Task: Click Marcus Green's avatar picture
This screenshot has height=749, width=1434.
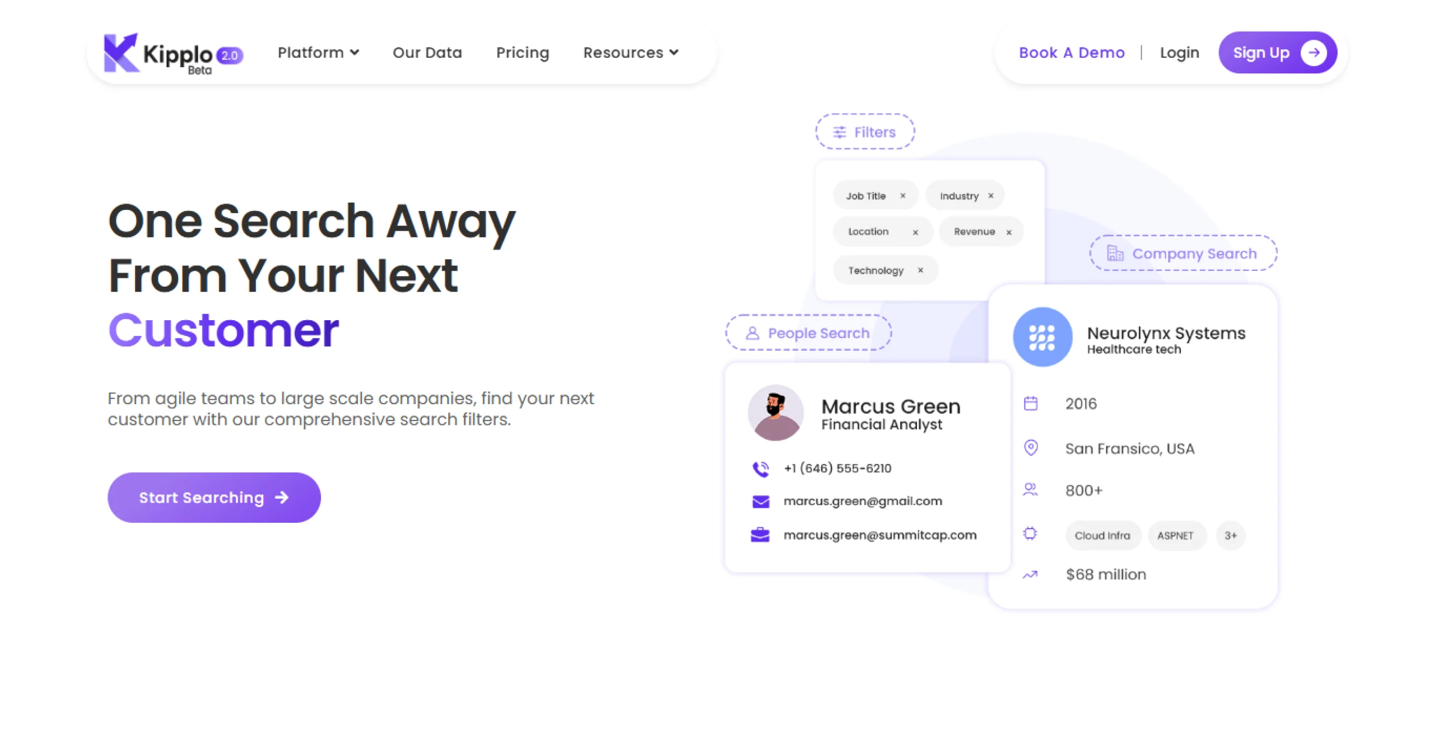Action: (x=775, y=413)
